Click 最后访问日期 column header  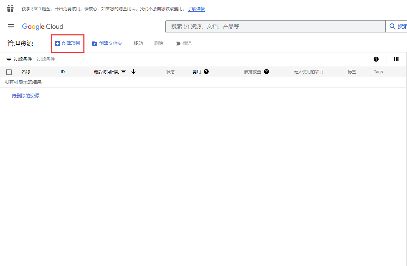click(106, 72)
